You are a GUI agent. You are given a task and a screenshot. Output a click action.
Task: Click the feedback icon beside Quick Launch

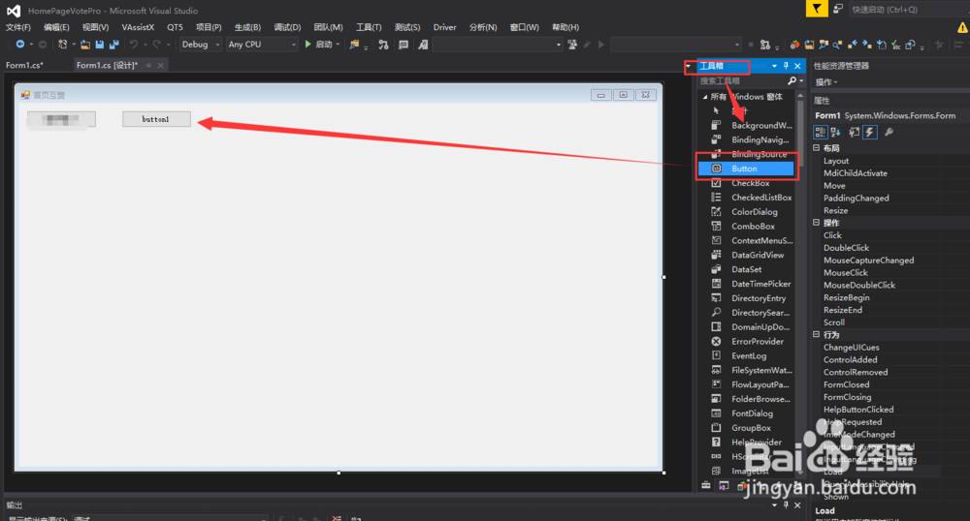838,9
